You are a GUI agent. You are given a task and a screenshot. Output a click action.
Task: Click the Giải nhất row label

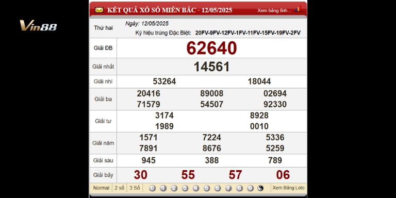click(103, 67)
